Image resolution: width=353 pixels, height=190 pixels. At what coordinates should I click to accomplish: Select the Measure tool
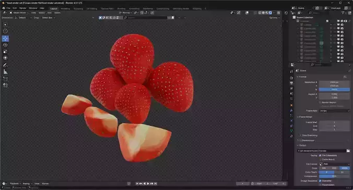coord(5,72)
